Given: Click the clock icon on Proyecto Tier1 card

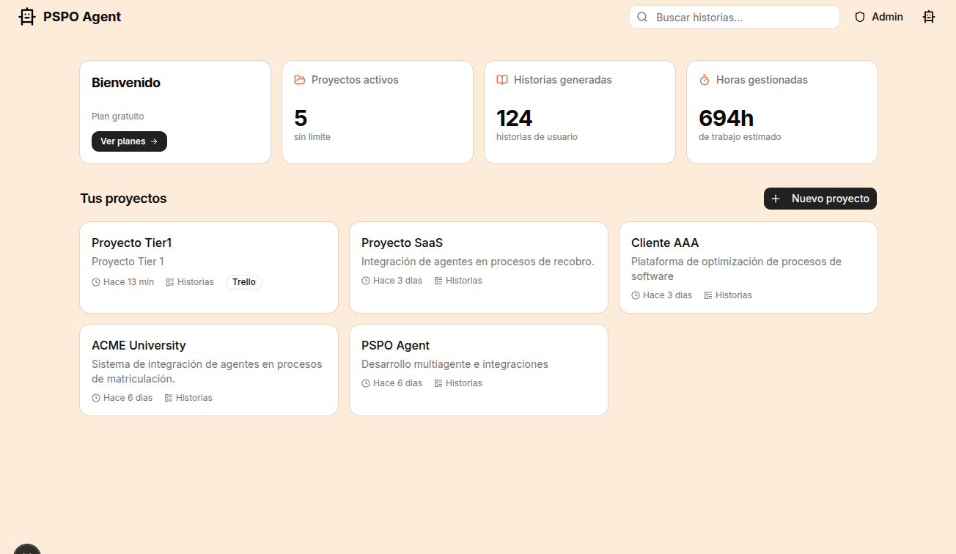Looking at the screenshot, I should pos(95,281).
